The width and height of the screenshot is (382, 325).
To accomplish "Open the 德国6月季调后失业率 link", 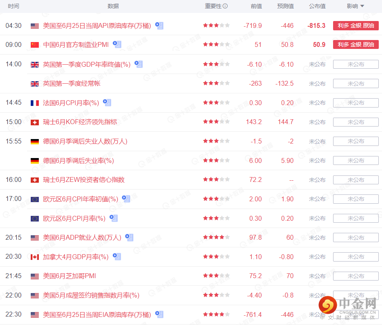I will 78,160.
